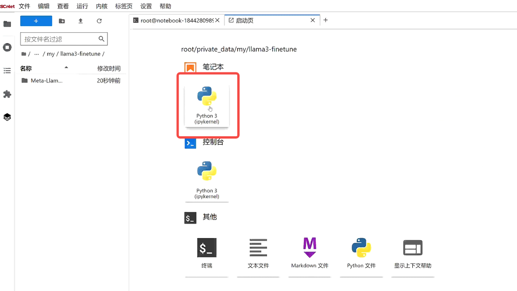Click the blue new launcher plus button
The width and height of the screenshot is (517, 291).
(36, 21)
